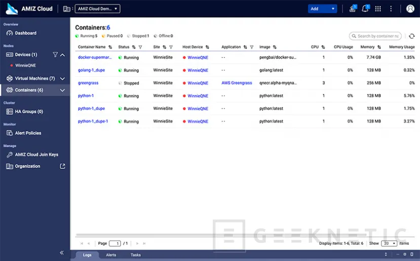Open python-1 container link

coord(86,96)
